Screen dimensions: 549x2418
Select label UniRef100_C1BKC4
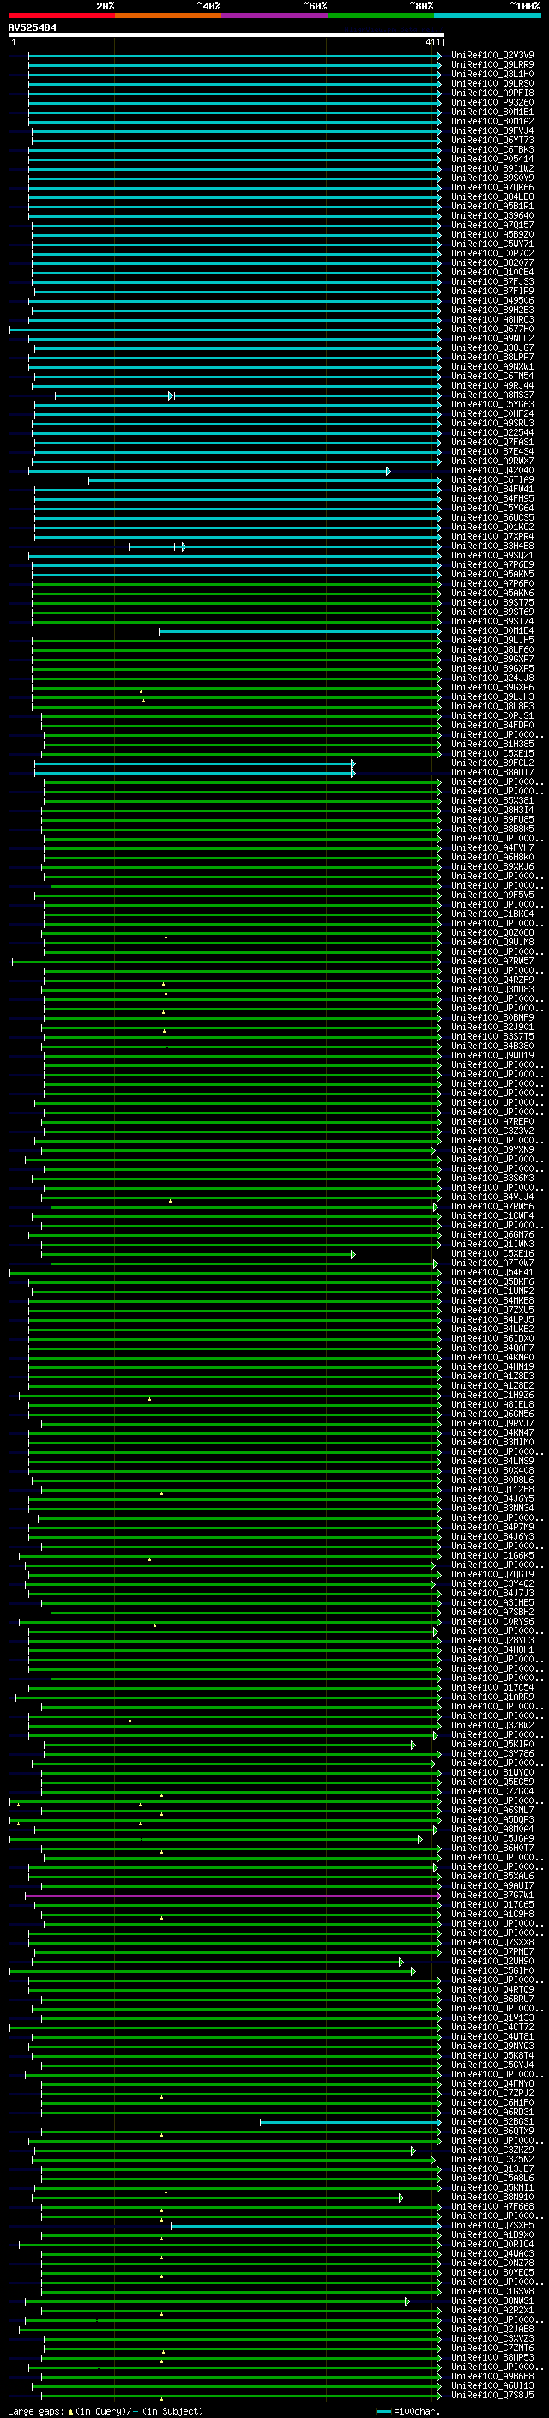(492, 914)
